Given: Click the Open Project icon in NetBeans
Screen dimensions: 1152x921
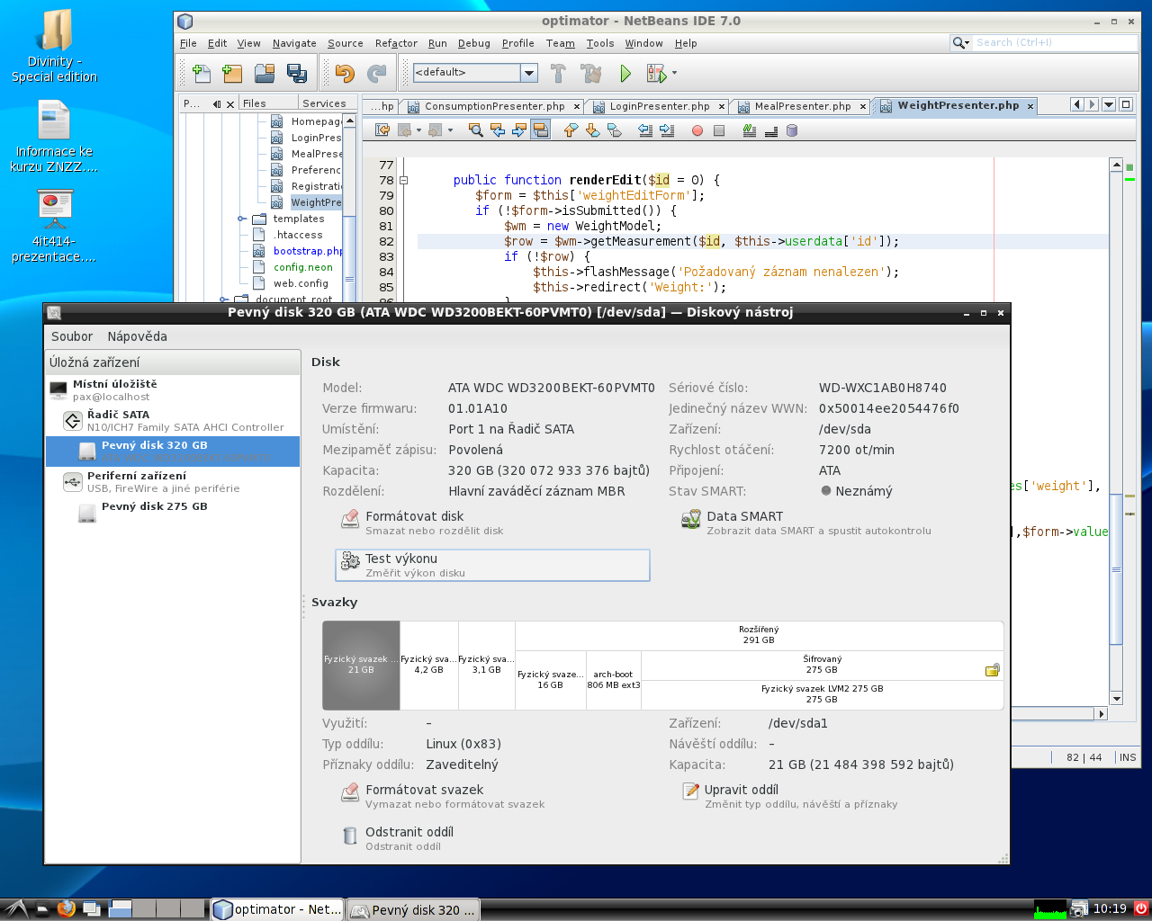Looking at the screenshot, I should point(265,74).
